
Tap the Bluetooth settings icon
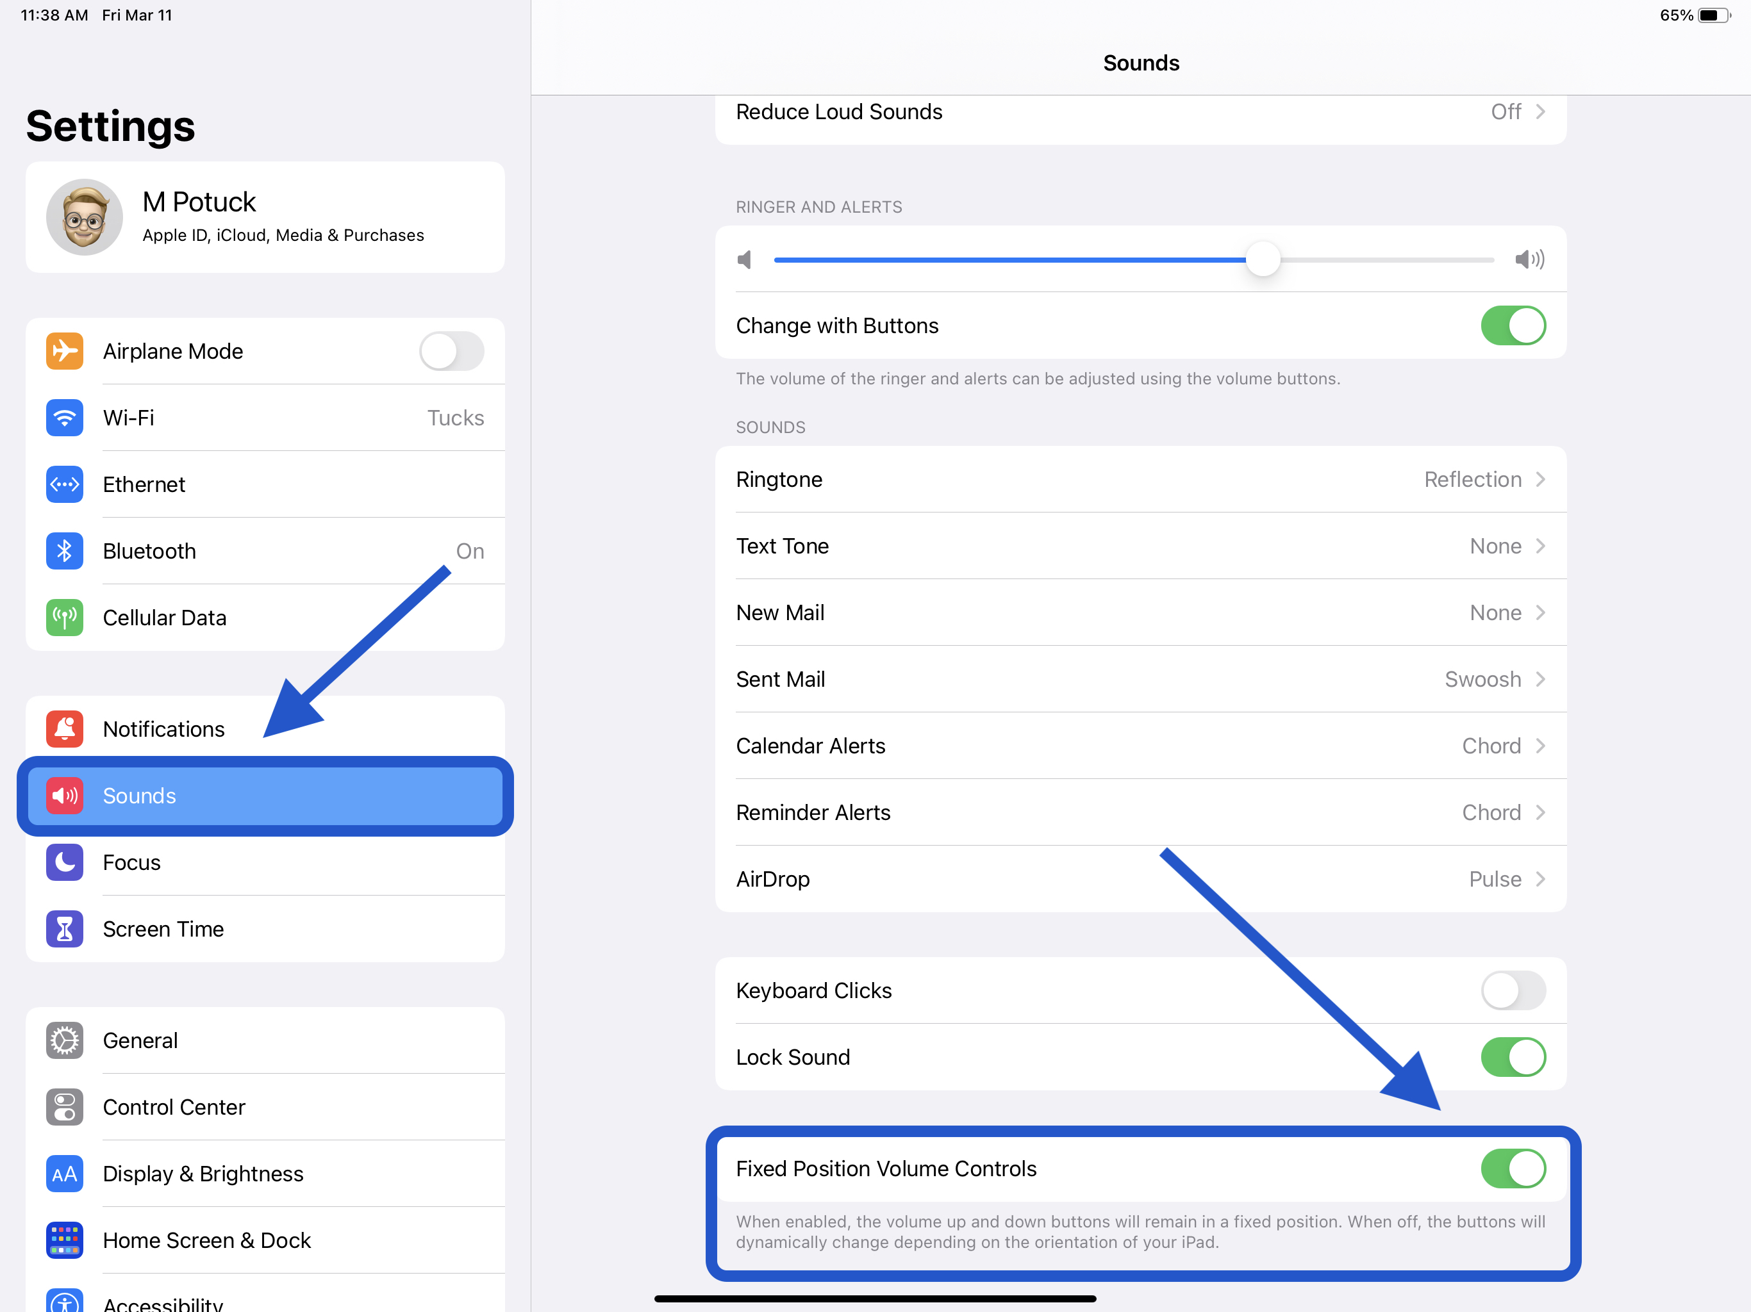tap(65, 550)
